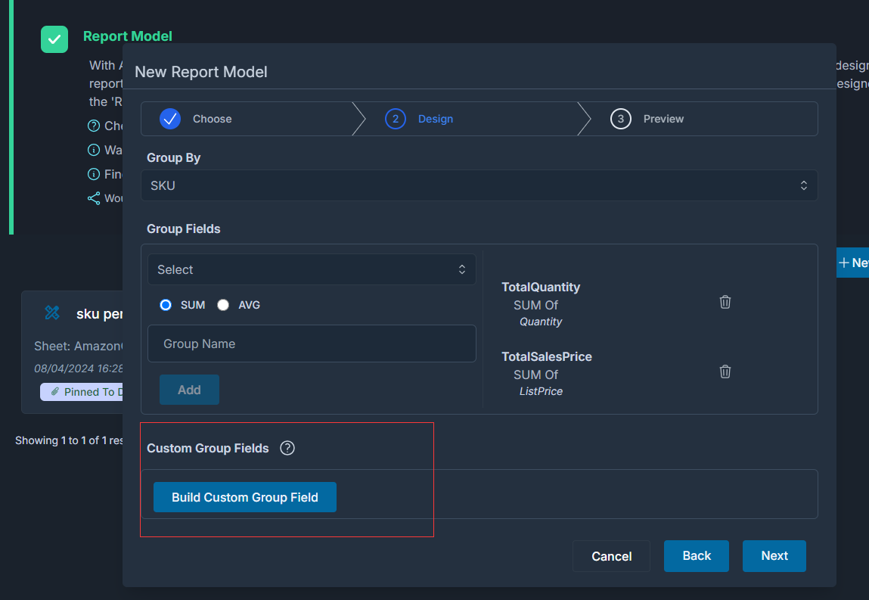Click the step 3 circle icon
This screenshot has width=869, height=600.
click(621, 119)
